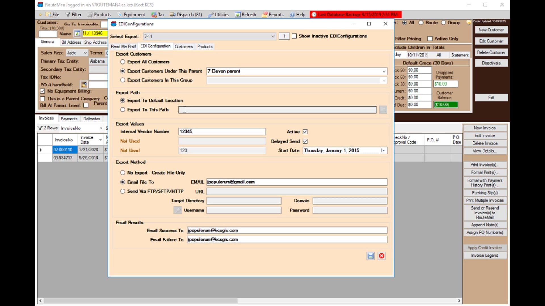Open the Products toolbar item

tap(99, 14)
